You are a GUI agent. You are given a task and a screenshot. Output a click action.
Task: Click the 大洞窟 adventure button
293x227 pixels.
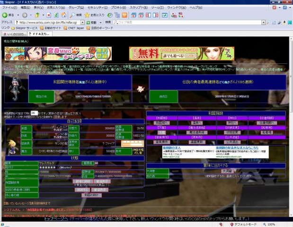[x=227, y=171]
